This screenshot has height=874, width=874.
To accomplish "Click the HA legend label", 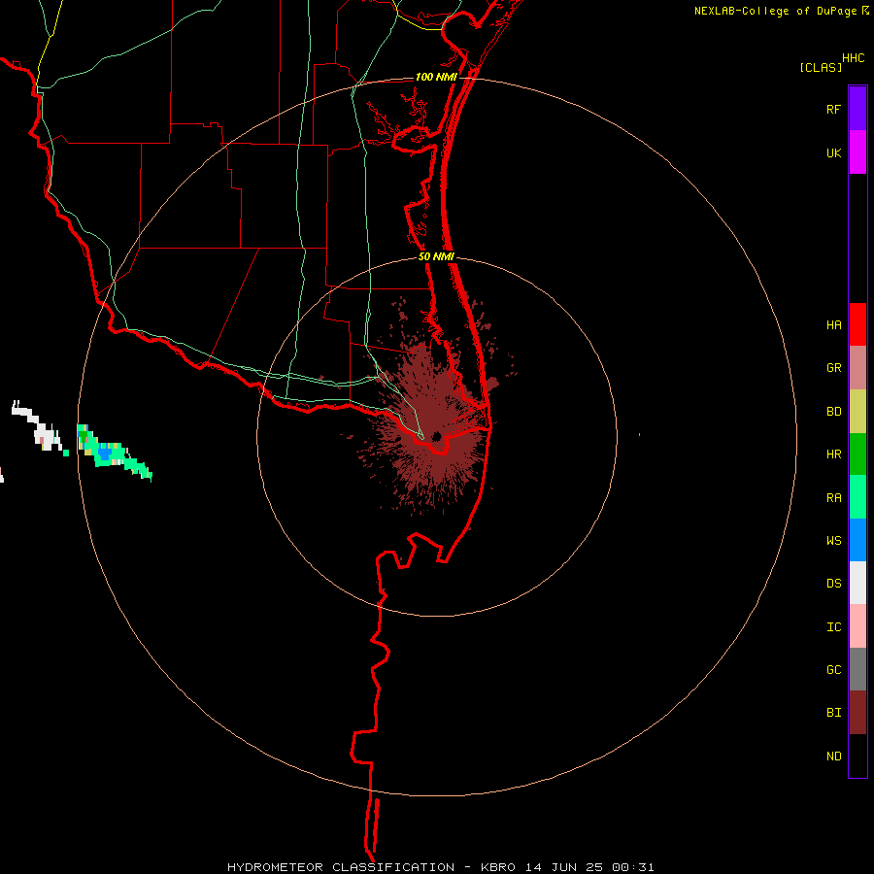I will coord(833,325).
